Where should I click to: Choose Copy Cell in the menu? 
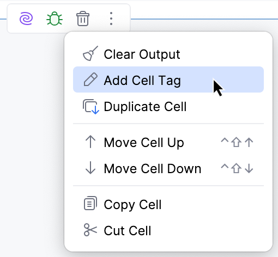click(168, 205)
